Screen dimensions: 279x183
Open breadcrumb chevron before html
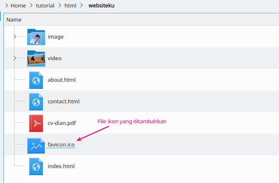coord(60,5)
